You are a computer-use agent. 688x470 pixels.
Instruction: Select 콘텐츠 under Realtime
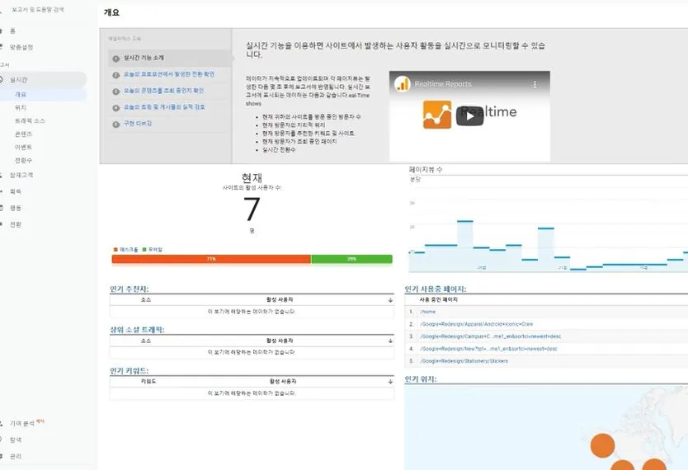[23, 134]
